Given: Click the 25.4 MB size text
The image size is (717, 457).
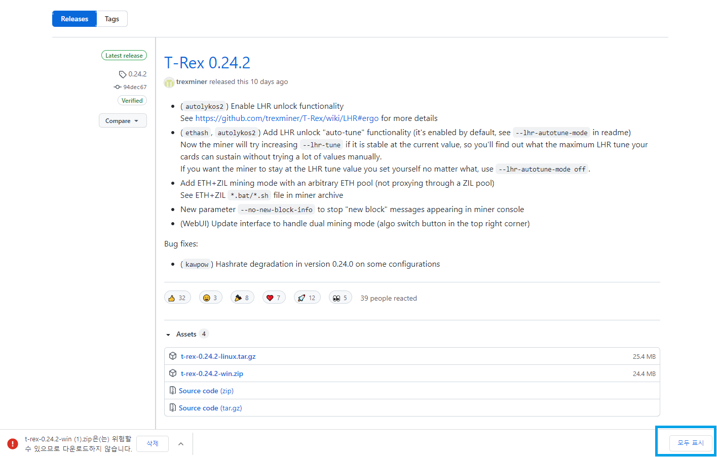Looking at the screenshot, I should 644,357.
